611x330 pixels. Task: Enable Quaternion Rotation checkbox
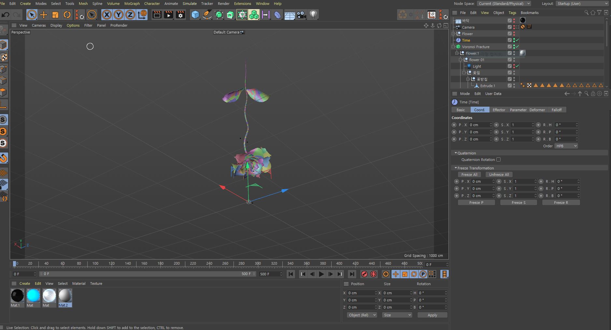tap(498, 160)
